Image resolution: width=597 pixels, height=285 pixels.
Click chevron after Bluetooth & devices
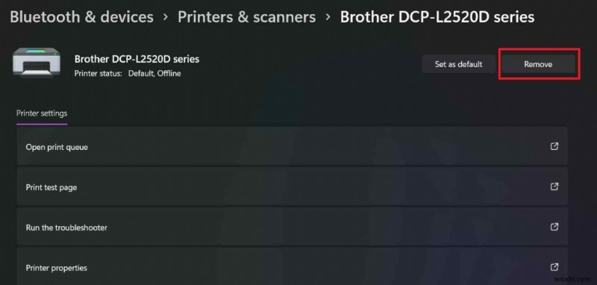tap(166, 17)
